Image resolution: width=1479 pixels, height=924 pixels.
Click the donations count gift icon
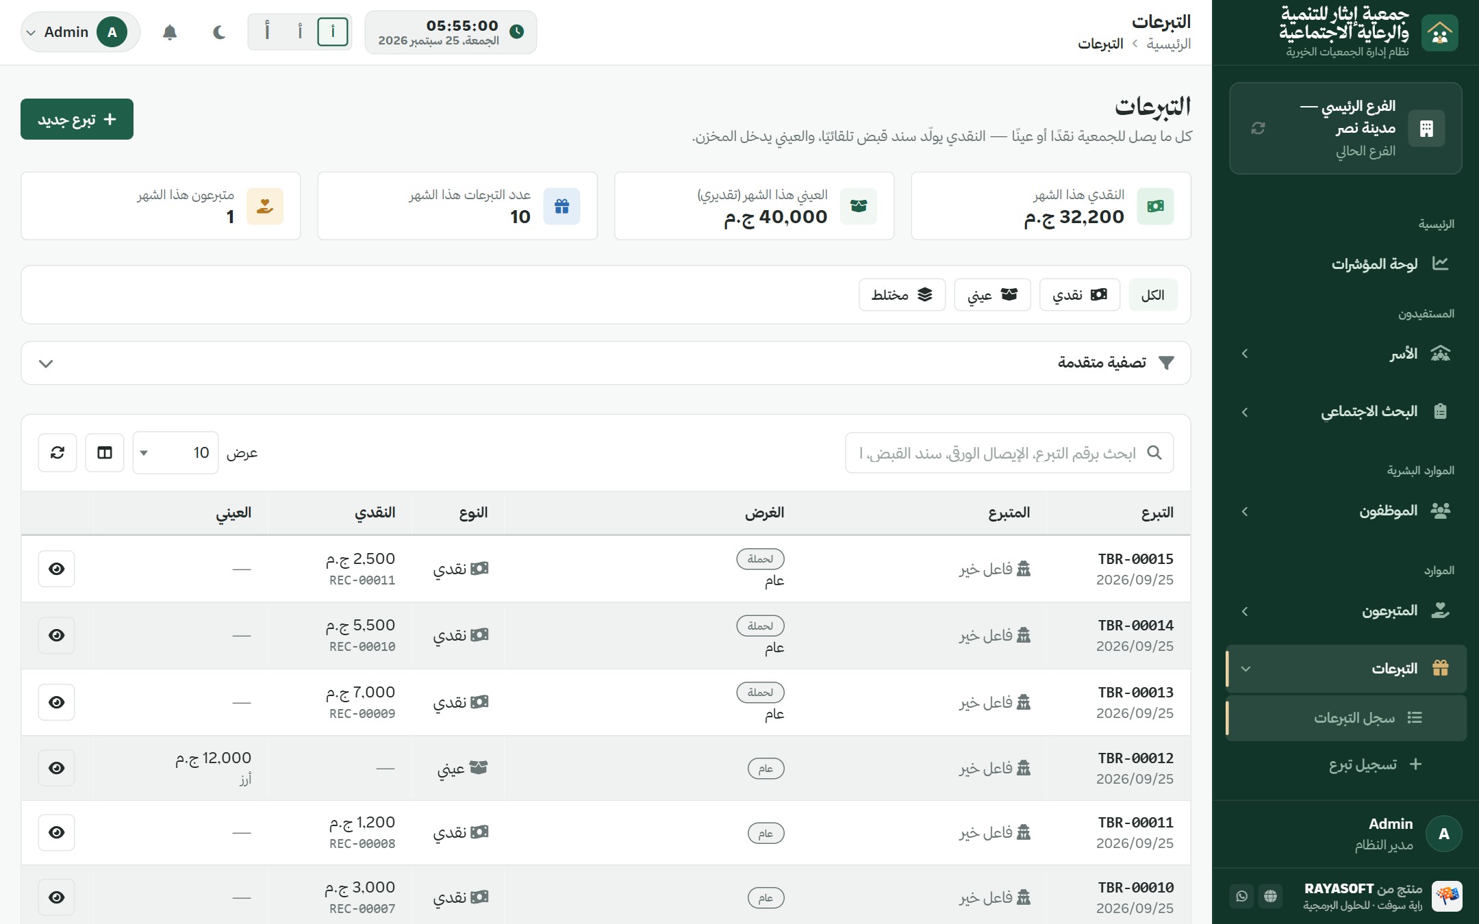561,206
